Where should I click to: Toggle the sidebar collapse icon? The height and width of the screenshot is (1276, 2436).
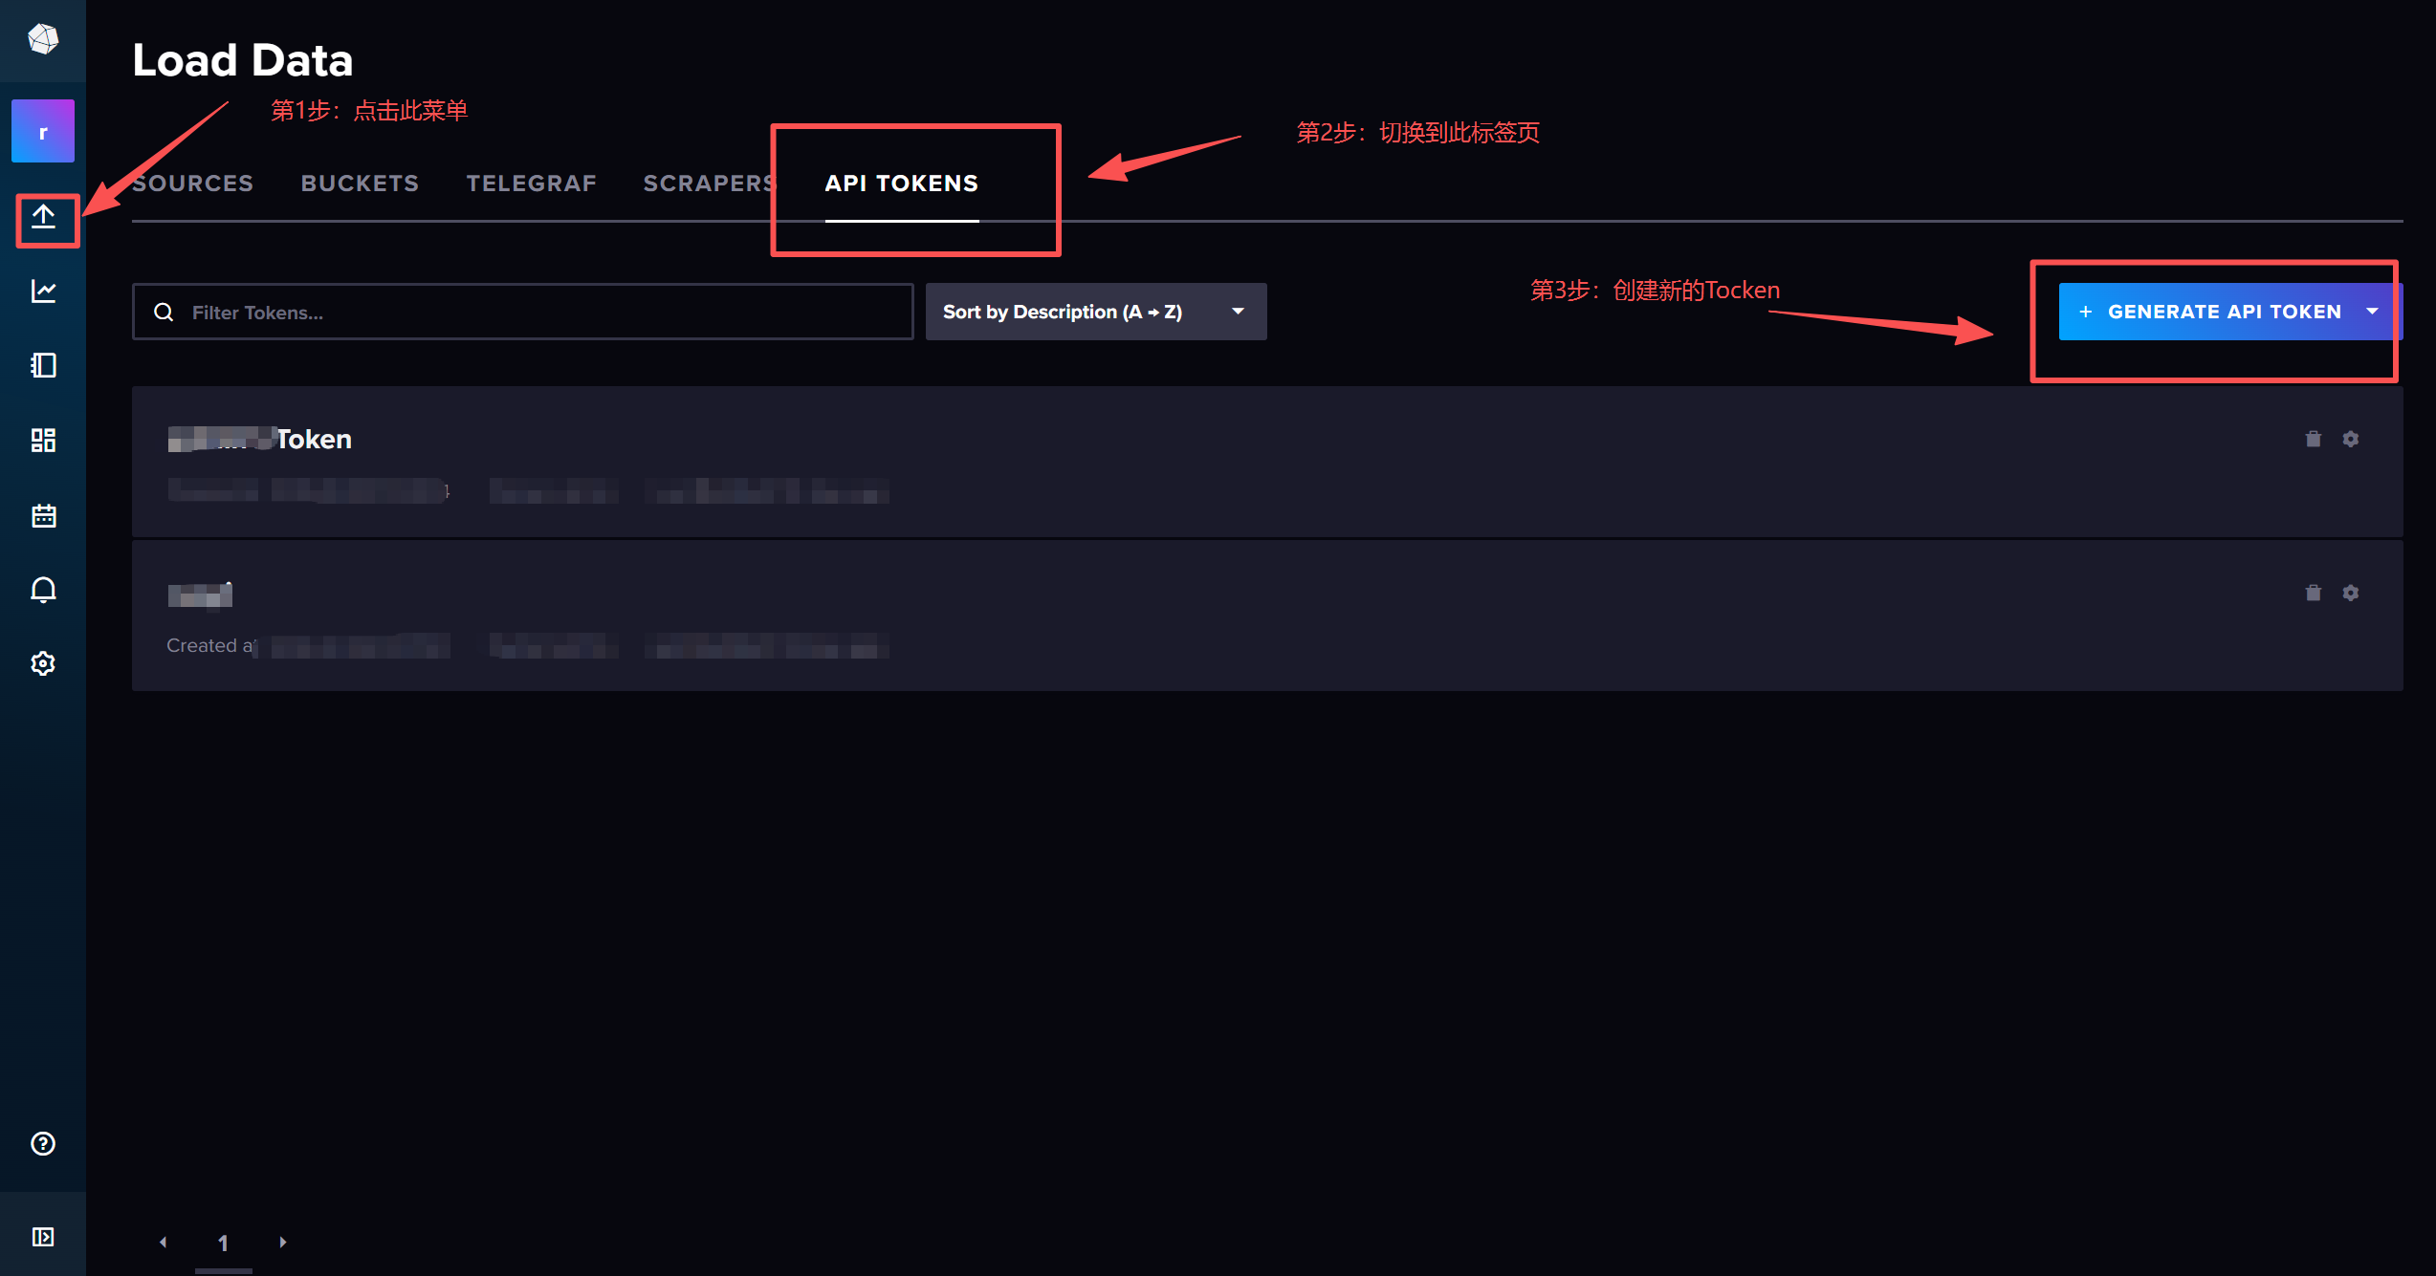click(44, 1237)
